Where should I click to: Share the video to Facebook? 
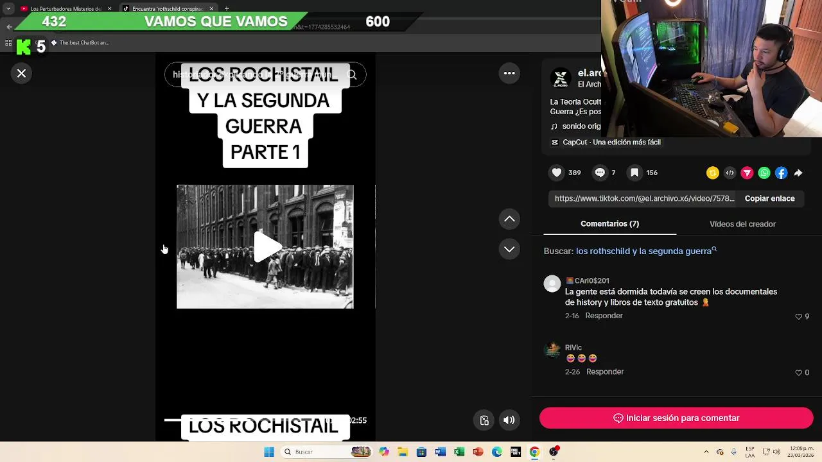coord(781,173)
